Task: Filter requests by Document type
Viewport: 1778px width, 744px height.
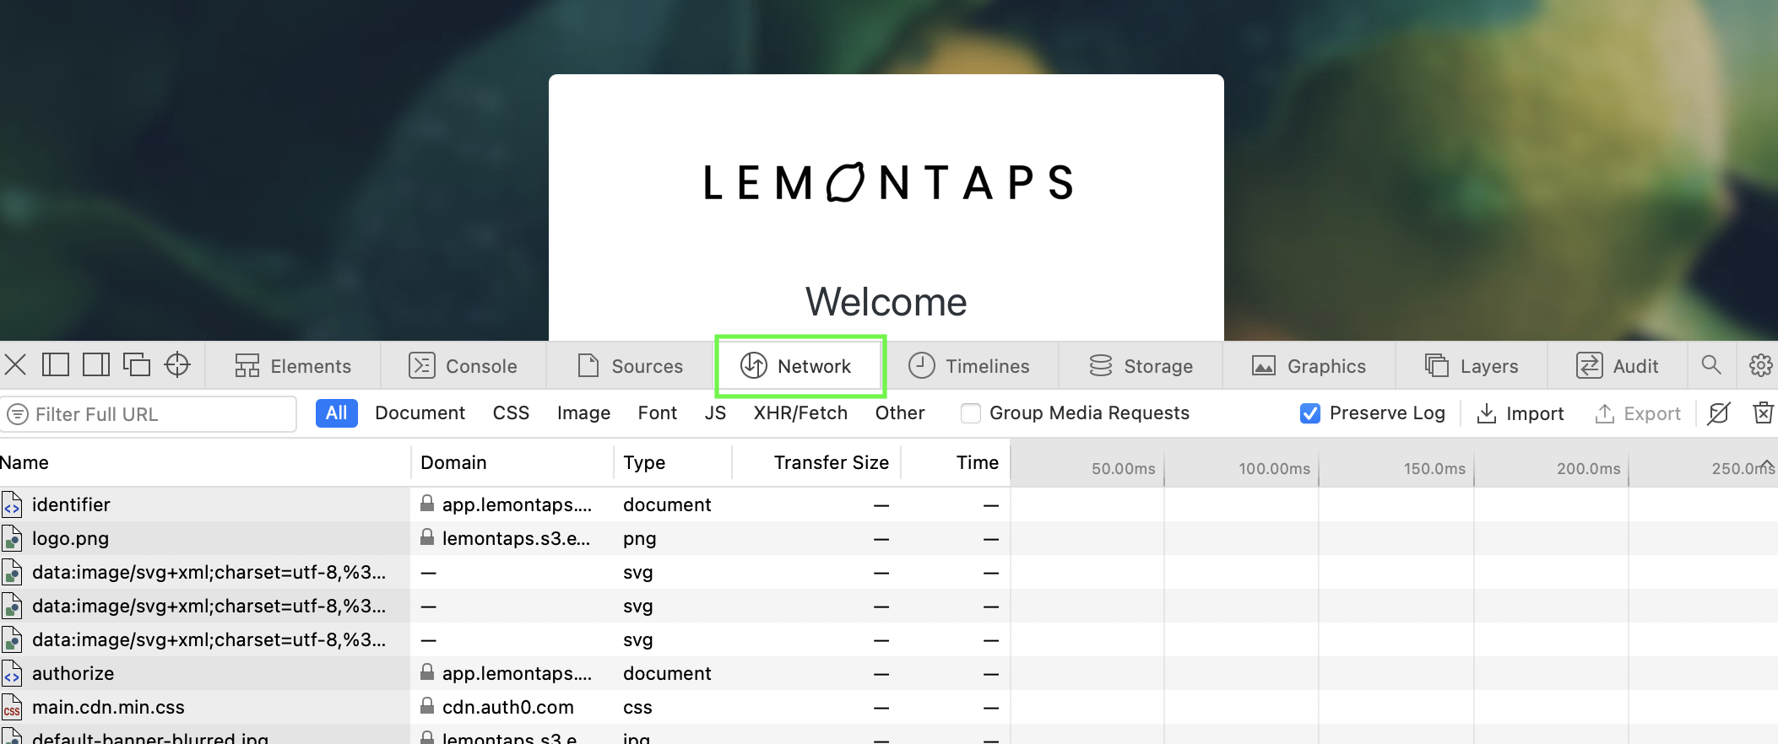Action: [x=420, y=413]
